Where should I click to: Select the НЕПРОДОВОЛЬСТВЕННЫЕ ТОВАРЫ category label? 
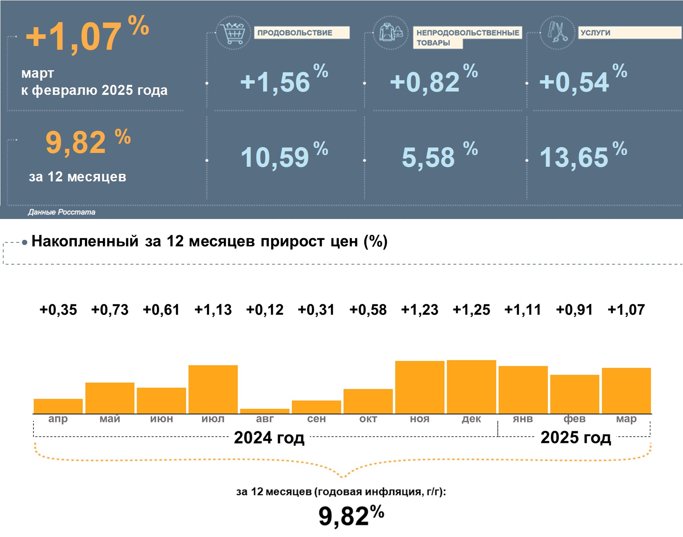pos(467,37)
